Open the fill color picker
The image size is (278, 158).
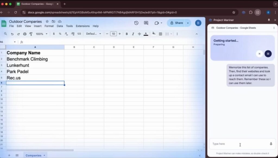[x=154, y=34]
